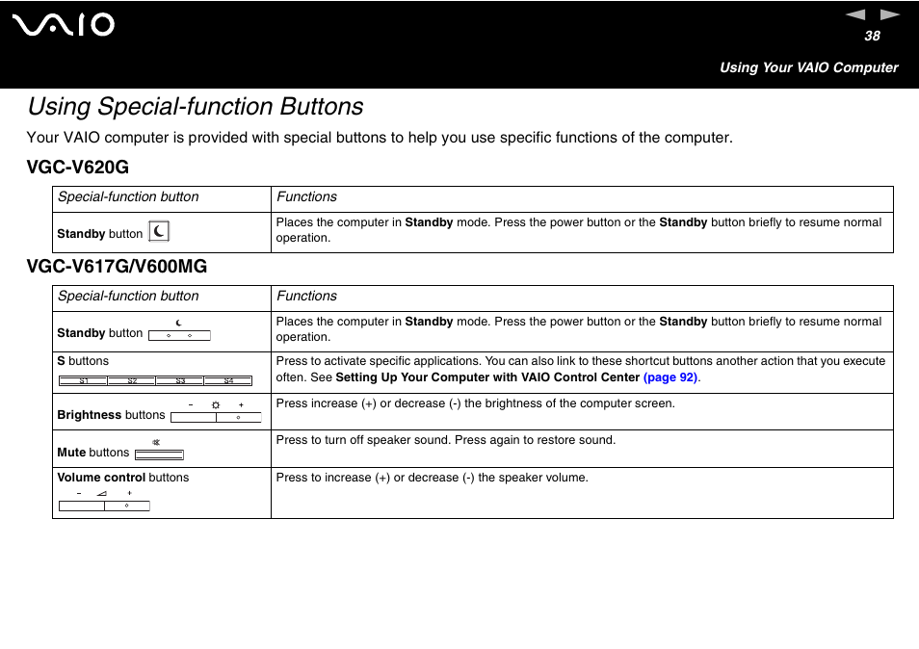Click the 'Volume control buttons' label
This screenshot has width=919, height=649.
[123, 478]
